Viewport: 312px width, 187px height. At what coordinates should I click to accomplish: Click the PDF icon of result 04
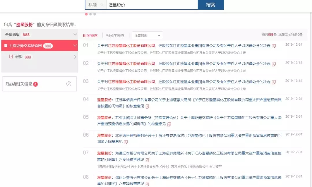(x=147, y=107)
